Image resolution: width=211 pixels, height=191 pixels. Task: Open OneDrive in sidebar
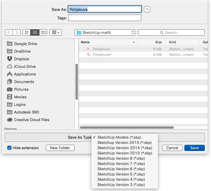(19, 51)
